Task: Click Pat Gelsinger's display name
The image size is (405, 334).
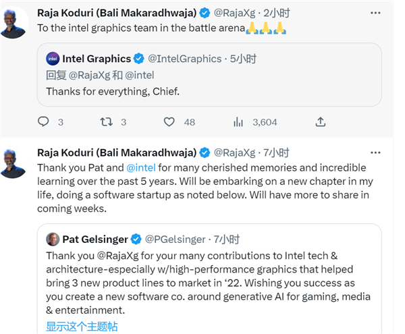Action: coord(94,239)
